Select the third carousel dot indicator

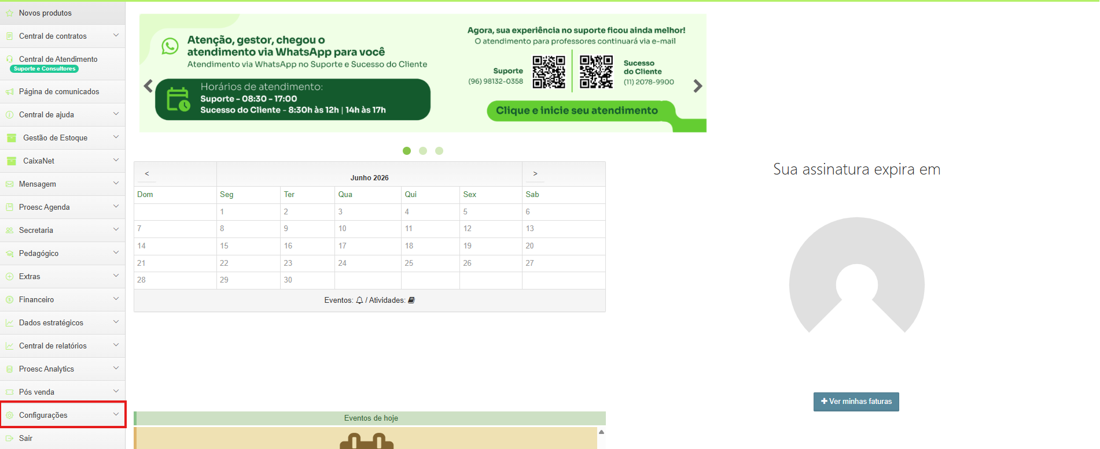tap(439, 151)
